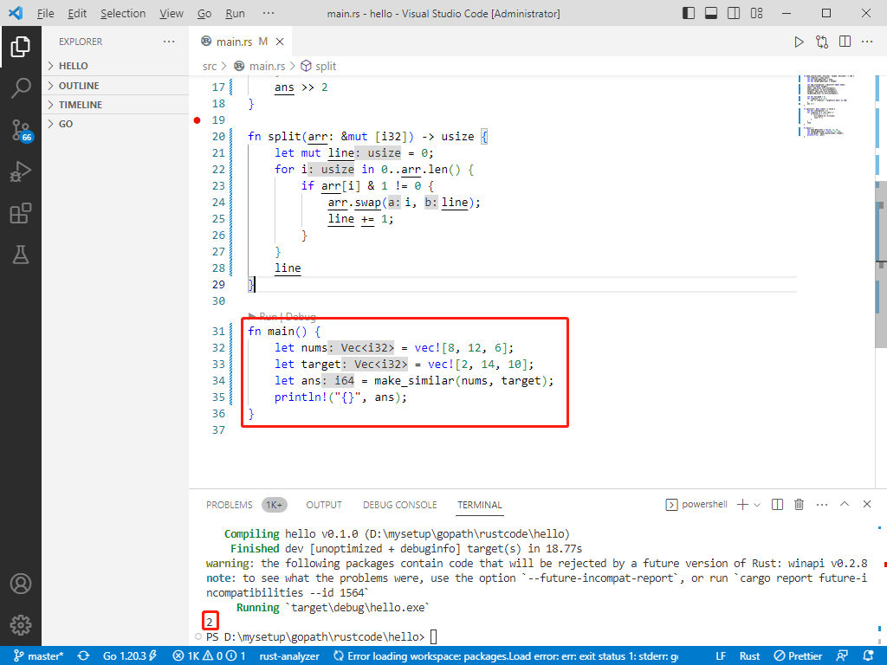Open the Selection menu
The image size is (887, 665).
click(123, 13)
